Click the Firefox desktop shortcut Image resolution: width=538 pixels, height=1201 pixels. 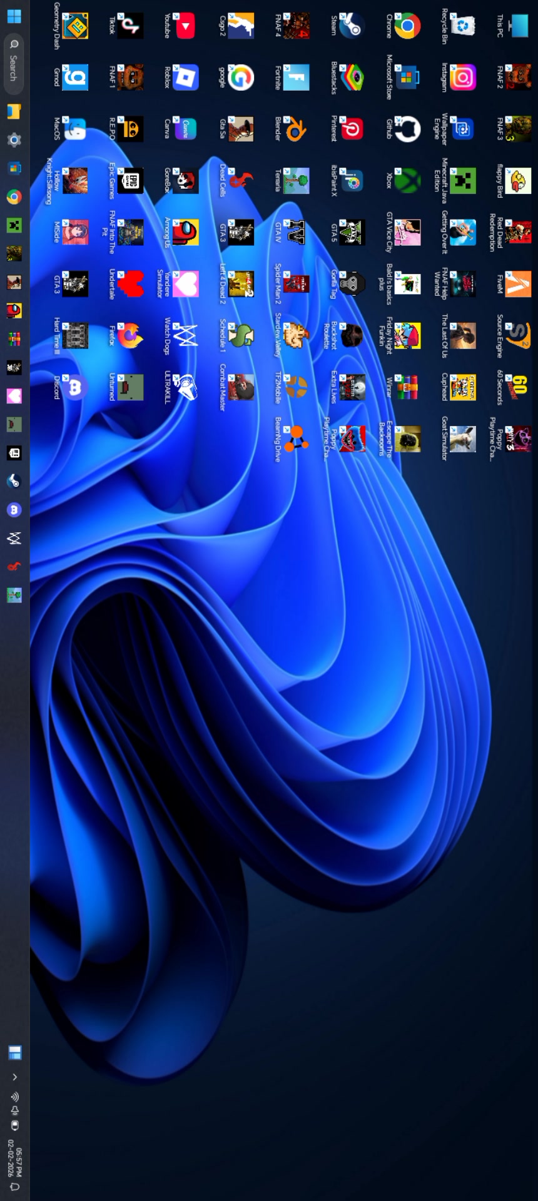click(130, 336)
